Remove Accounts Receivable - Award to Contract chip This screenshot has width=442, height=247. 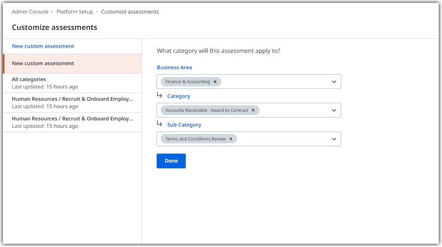coord(253,111)
